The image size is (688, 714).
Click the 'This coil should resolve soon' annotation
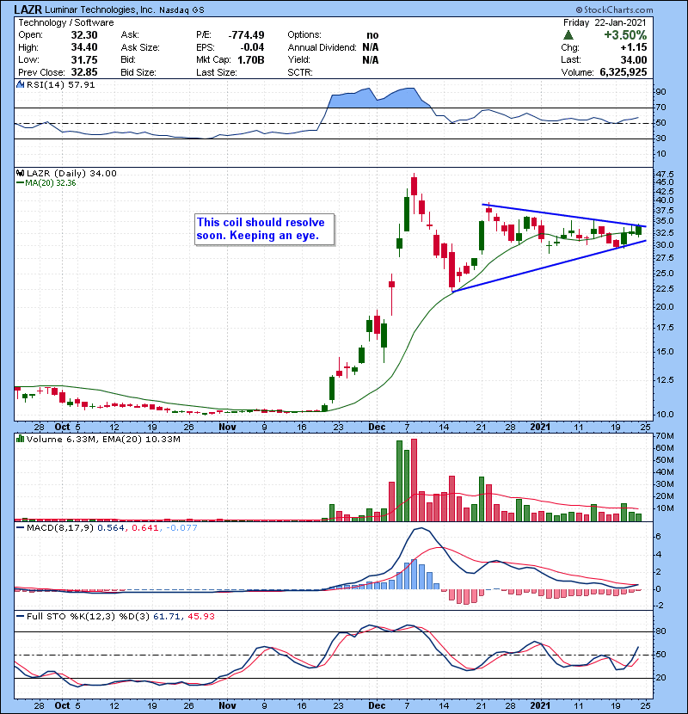point(265,230)
